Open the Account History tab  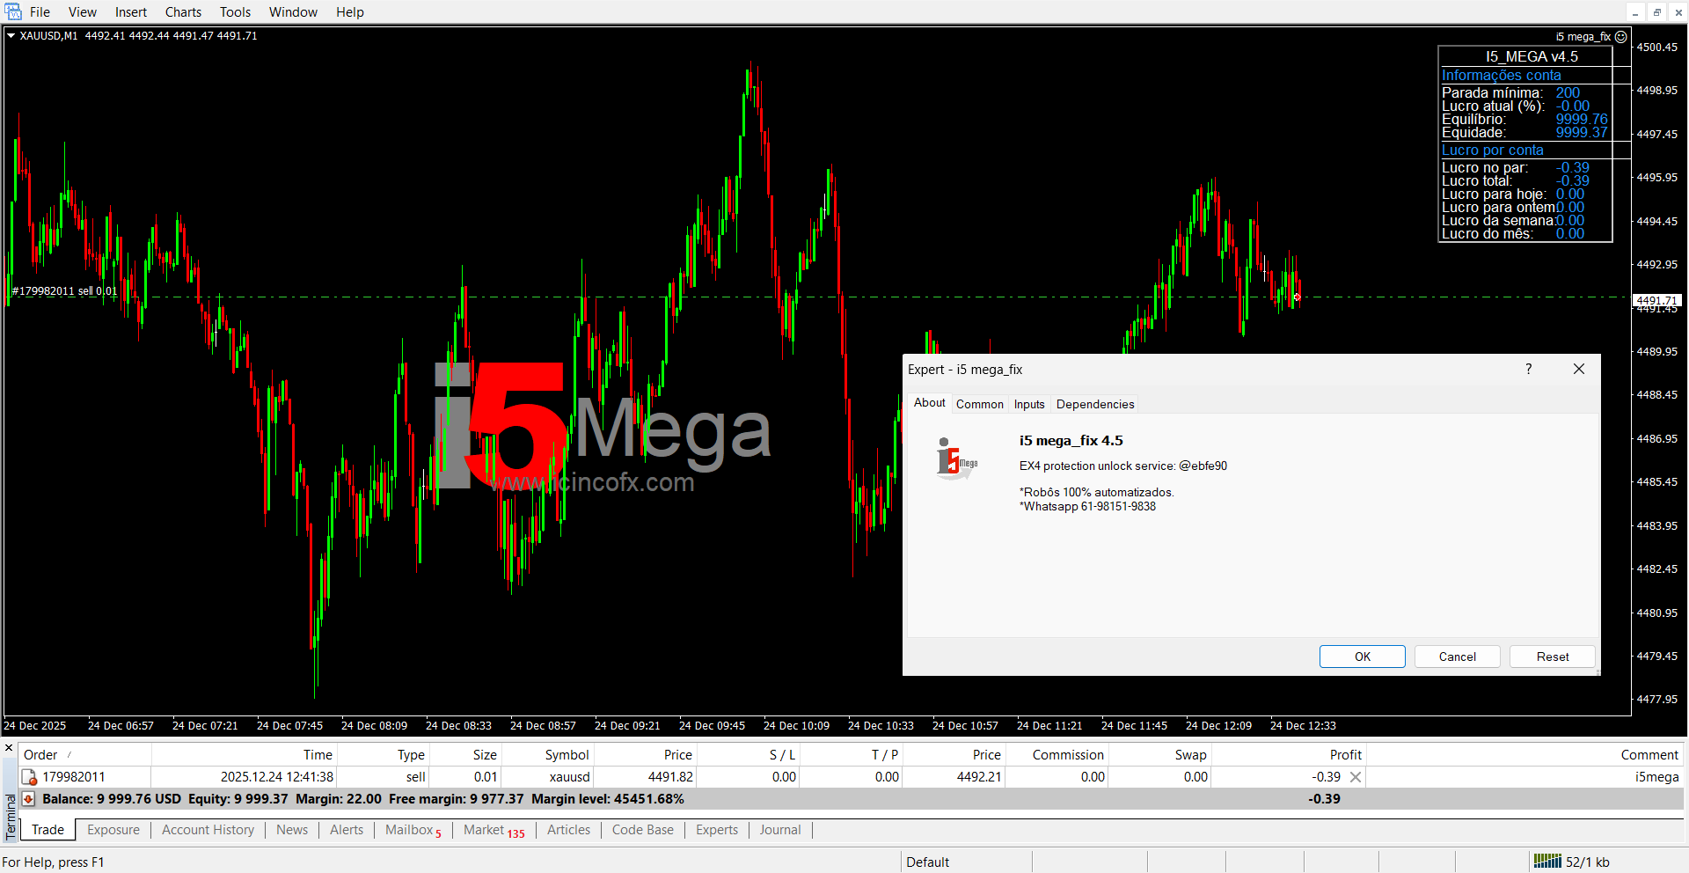(208, 830)
